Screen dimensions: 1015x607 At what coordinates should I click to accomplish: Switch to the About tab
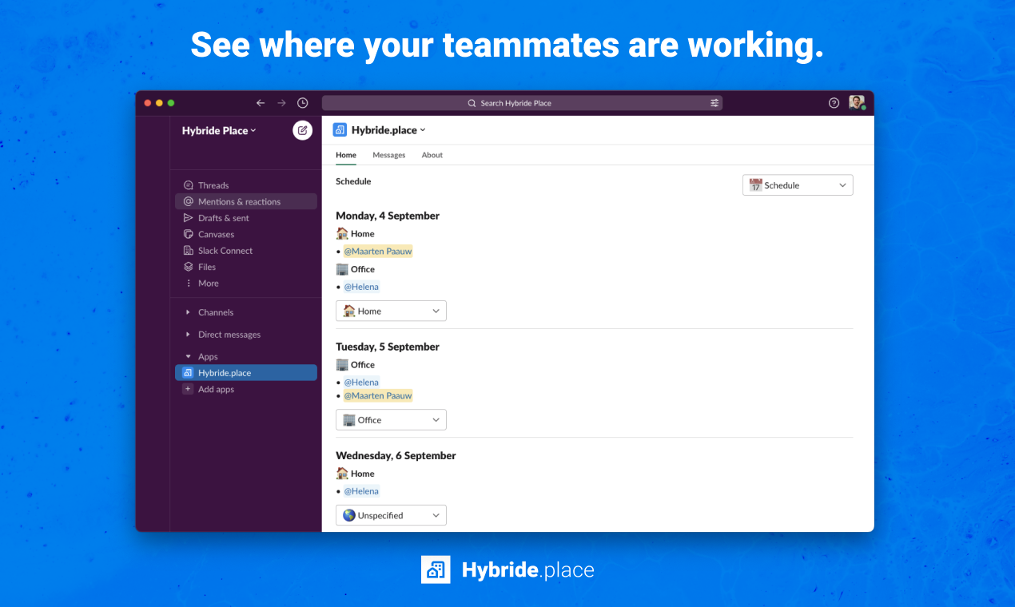432,155
